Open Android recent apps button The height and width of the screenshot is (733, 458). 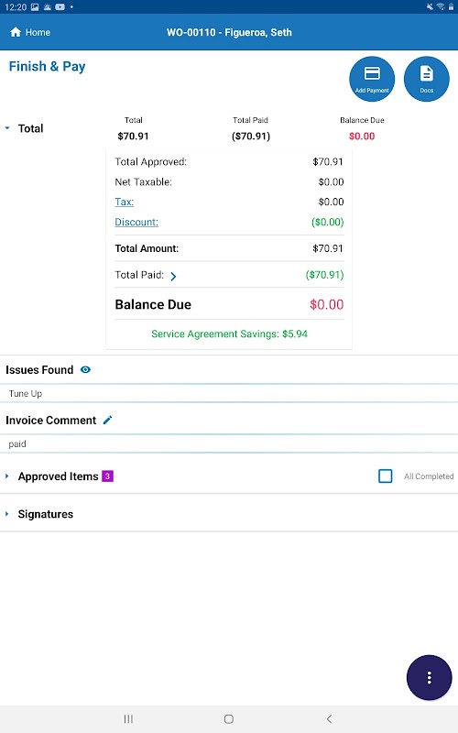point(128,719)
